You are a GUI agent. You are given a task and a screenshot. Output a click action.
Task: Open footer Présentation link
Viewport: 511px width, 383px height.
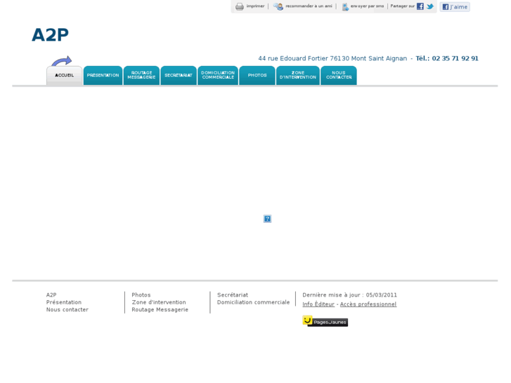(x=64, y=302)
